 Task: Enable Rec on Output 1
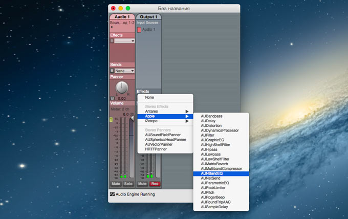155,183
